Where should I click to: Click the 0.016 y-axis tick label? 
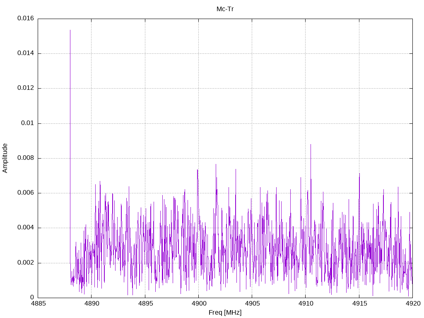click(x=26, y=18)
